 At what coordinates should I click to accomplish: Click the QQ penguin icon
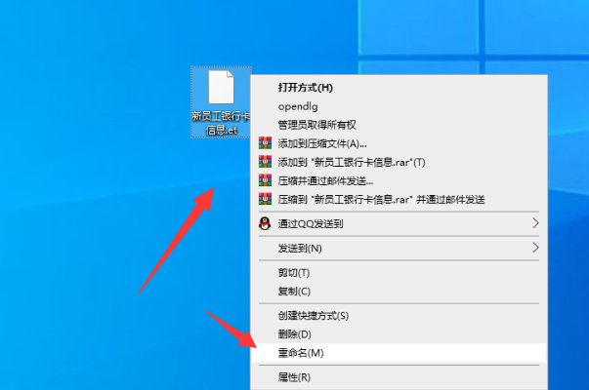coord(265,223)
